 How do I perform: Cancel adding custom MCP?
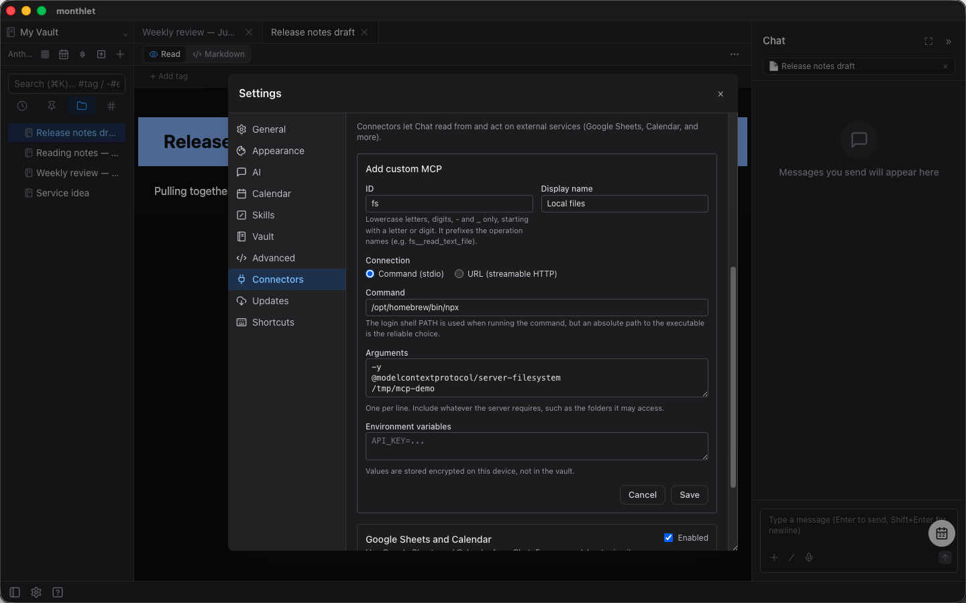pyautogui.click(x=642, y=495)
